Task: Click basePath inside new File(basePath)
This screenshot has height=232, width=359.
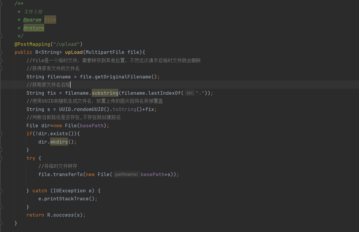Action: pos(92,125)
